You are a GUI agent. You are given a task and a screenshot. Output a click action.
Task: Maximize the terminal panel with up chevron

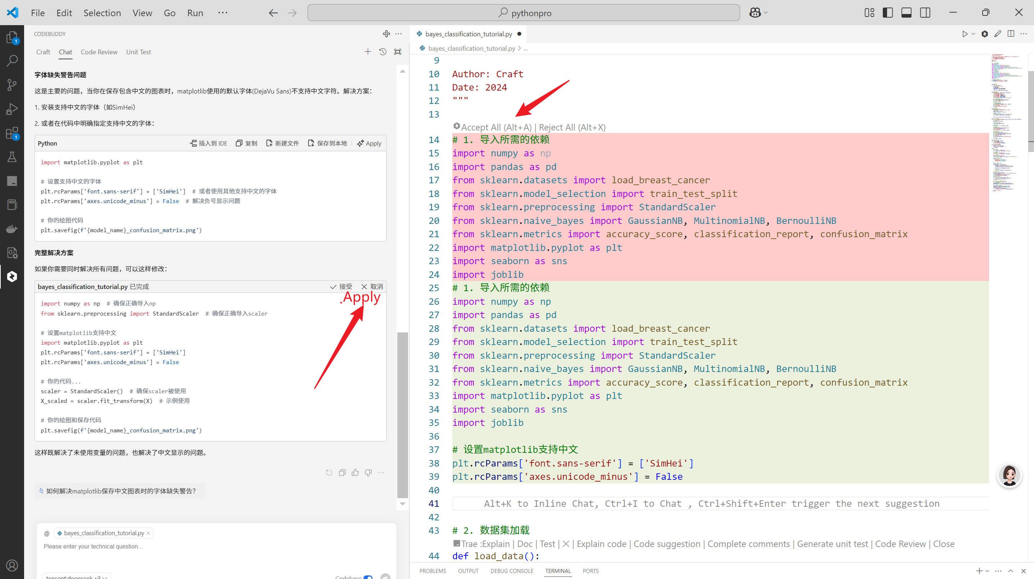(1011, 571)
